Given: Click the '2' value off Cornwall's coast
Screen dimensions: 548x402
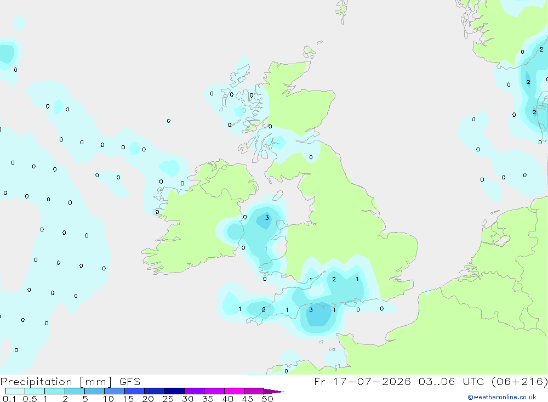Looking at the screenshot, I should (264, 310).
